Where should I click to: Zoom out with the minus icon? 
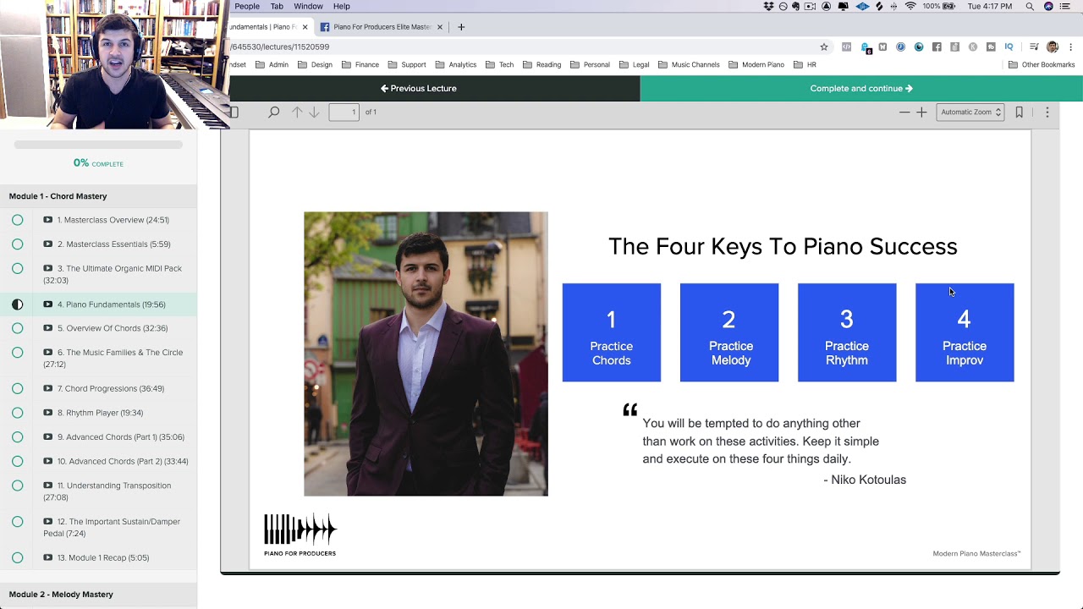(x=904, y=112)
